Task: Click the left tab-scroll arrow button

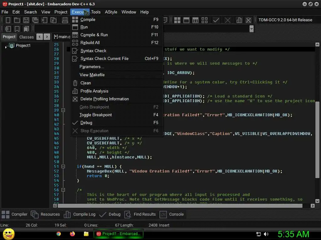Action: tap(39, 37)
